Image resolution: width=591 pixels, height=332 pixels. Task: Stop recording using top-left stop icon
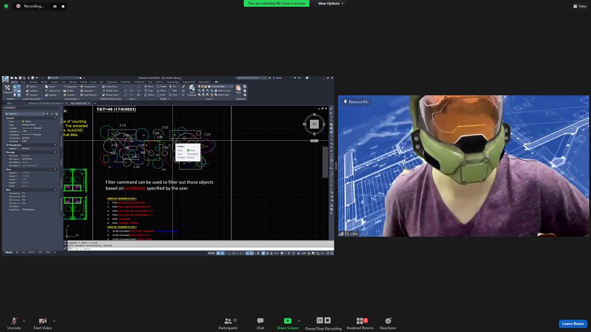[63, 6]
